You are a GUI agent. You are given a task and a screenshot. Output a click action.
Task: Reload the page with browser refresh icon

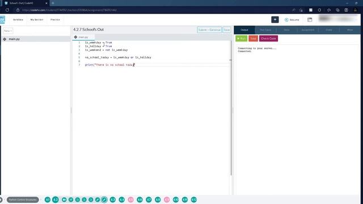(7, 10)
